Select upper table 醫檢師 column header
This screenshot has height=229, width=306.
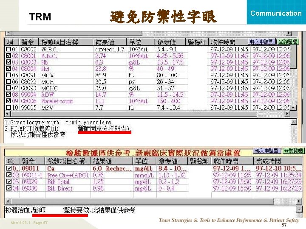pos(197,42)
